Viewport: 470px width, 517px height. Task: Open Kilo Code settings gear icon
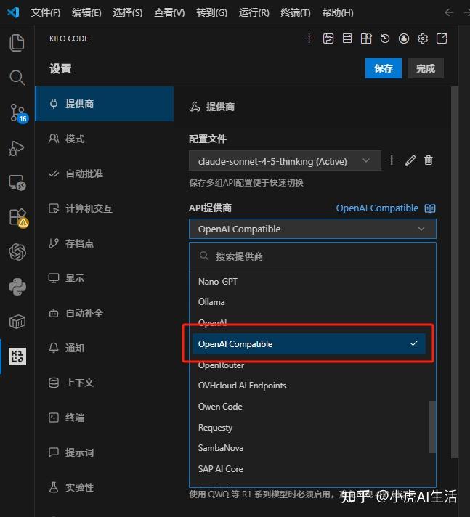point(423,38)
